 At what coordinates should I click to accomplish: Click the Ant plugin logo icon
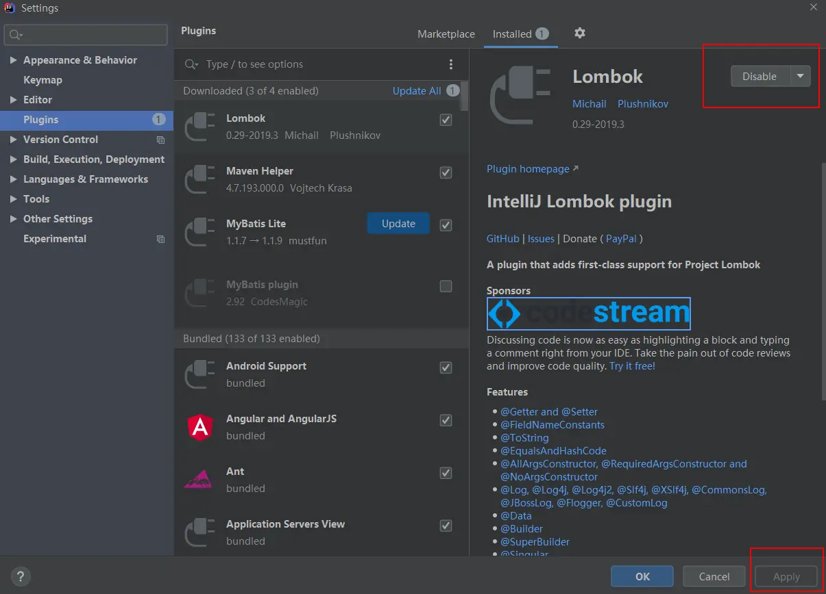click(x=199, y=480)
